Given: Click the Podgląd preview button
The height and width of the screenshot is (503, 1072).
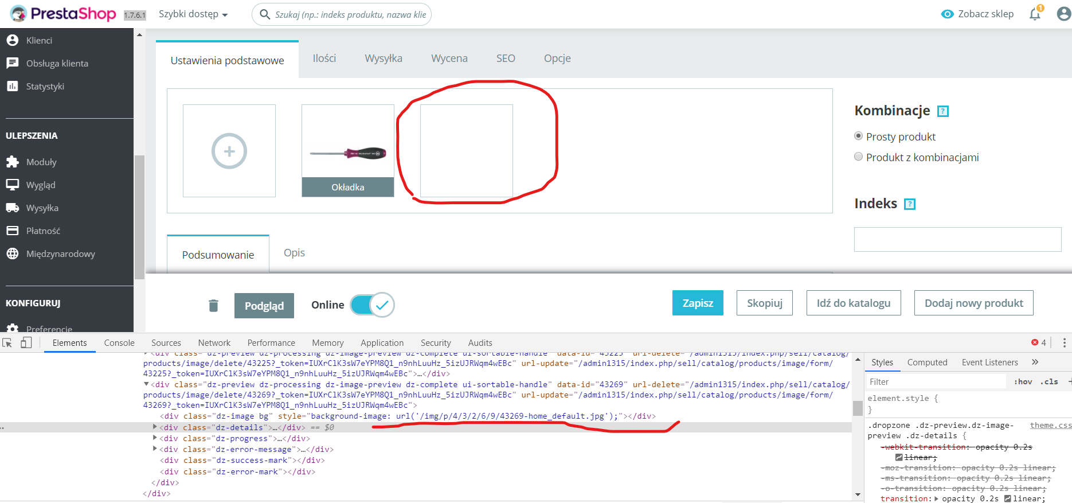Looking at the screenshot, I should pyautogui.click(x=264, y=306).
